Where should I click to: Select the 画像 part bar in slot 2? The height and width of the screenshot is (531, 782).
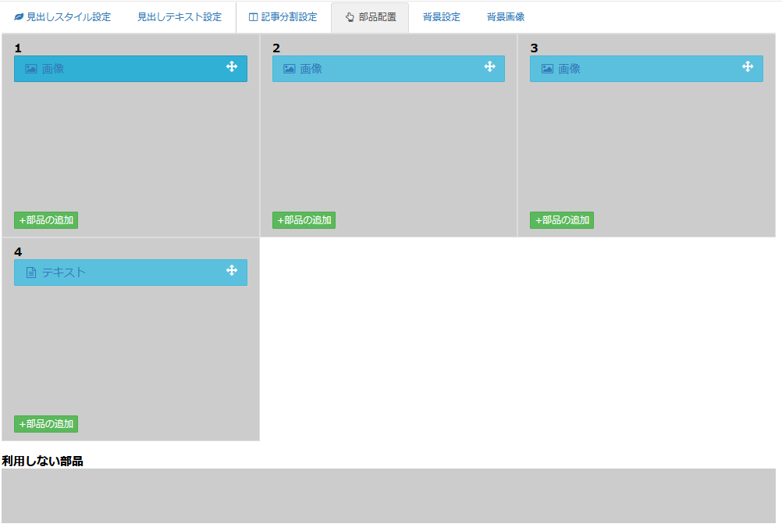click(388, 69)
